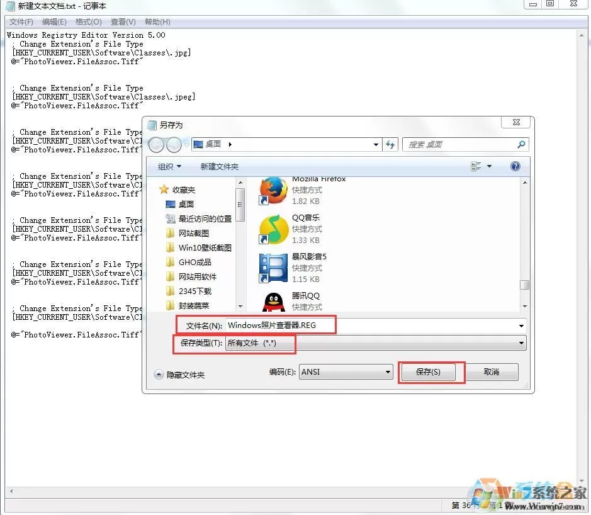Select the QQ音乐 shortcut icon
The width and height of the screenshot is (591, 515).
coord(274,229)
